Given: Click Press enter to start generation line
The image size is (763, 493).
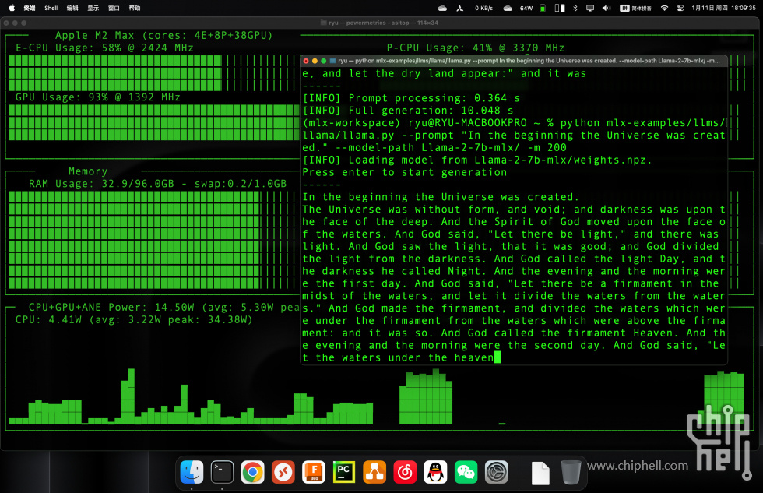Looking at the screenshot, I should (x=404, y=172).
